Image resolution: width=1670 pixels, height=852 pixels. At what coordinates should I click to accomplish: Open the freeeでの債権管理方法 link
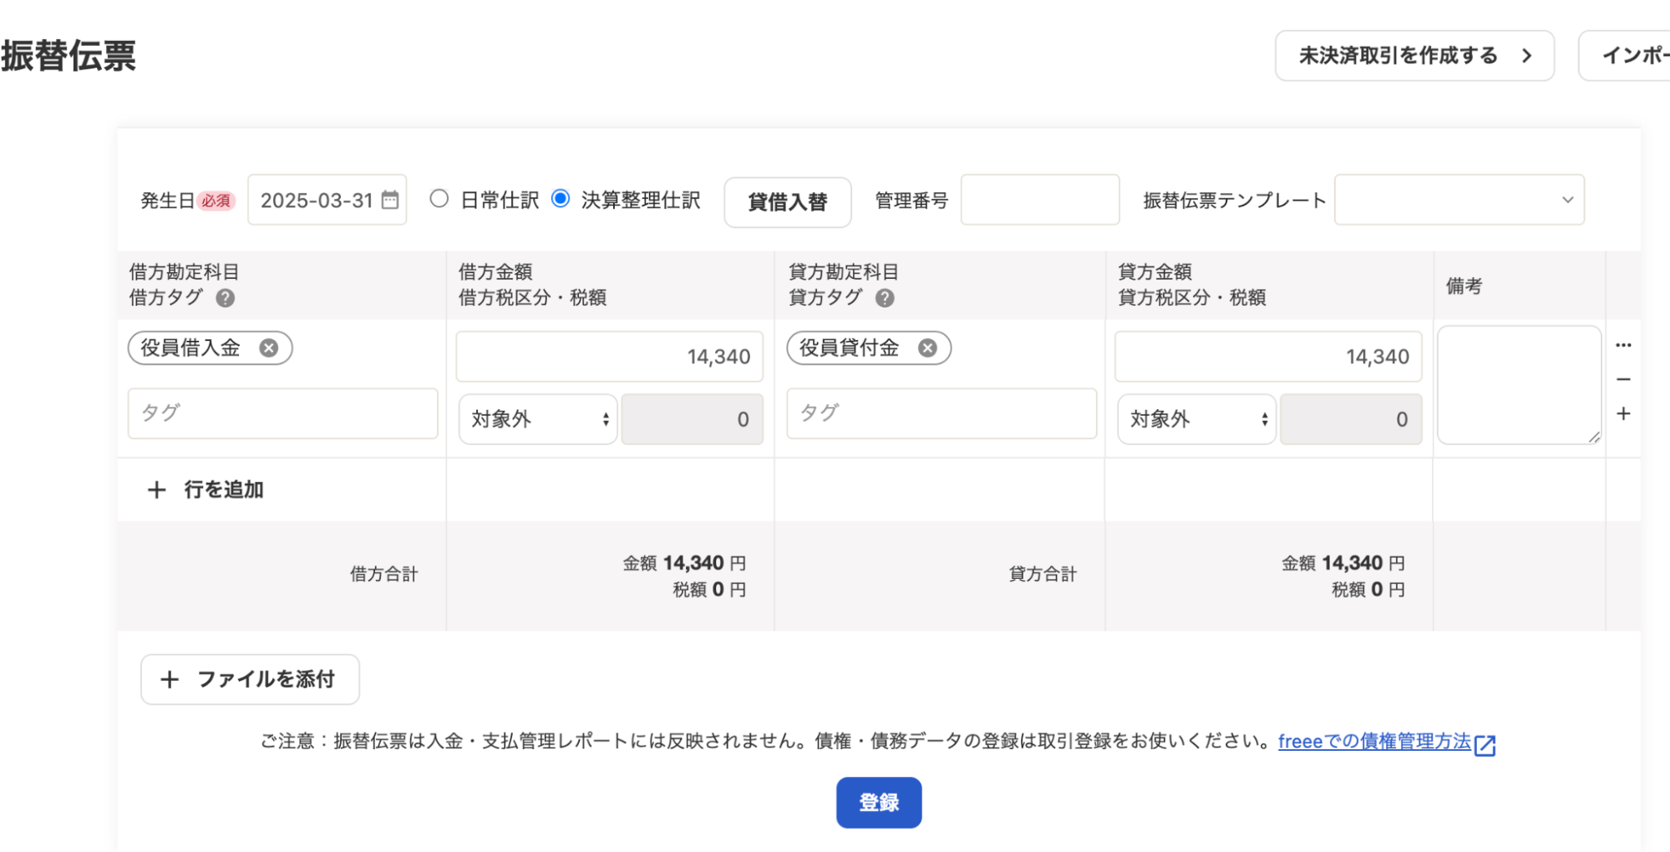(x=1374, y=742)
